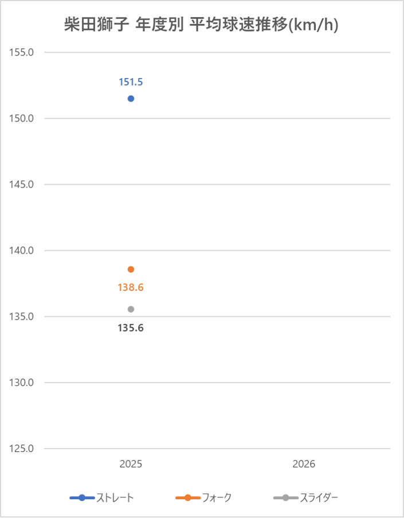Select the 150.0 vertical axis label
This screenshot has width=404, height=518.
tap(21, 118)
